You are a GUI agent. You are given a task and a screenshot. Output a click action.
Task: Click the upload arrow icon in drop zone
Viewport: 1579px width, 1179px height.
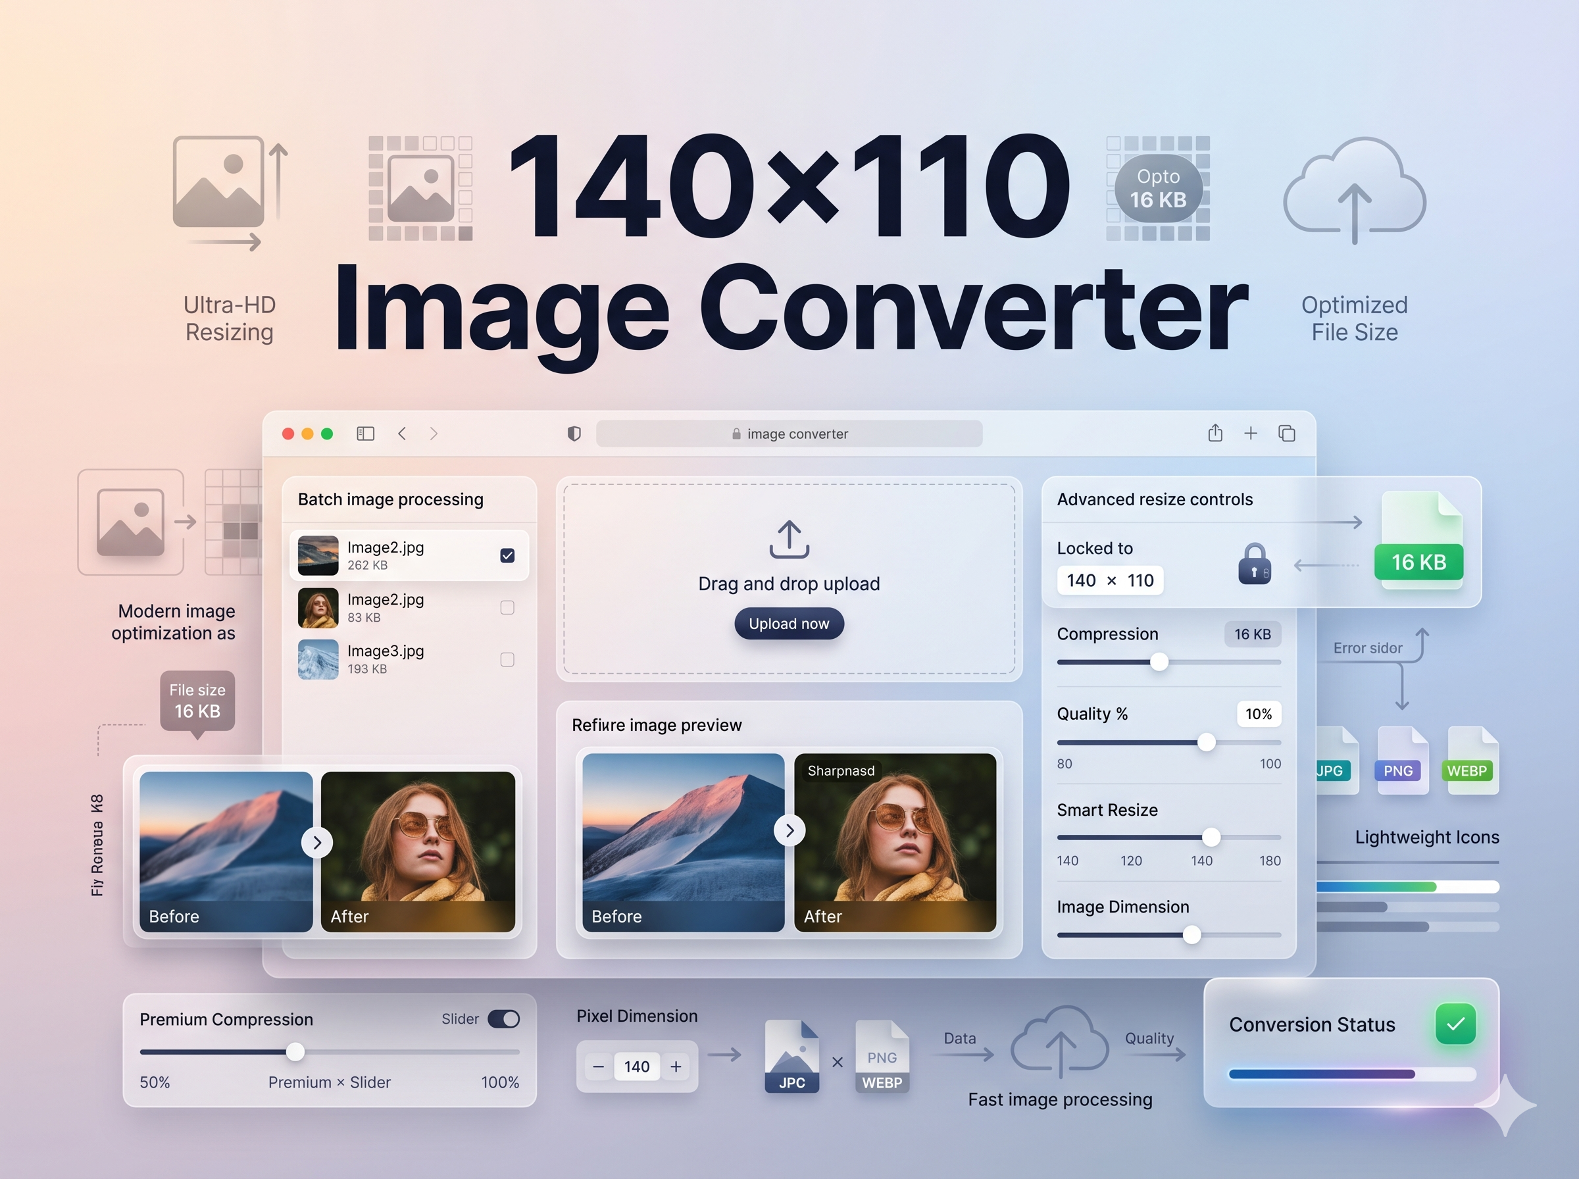pyautogui.click(x=789, y=539)
